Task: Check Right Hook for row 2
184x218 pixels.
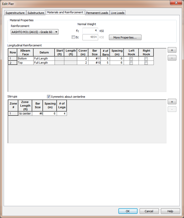Action: (x=146, y=63)
